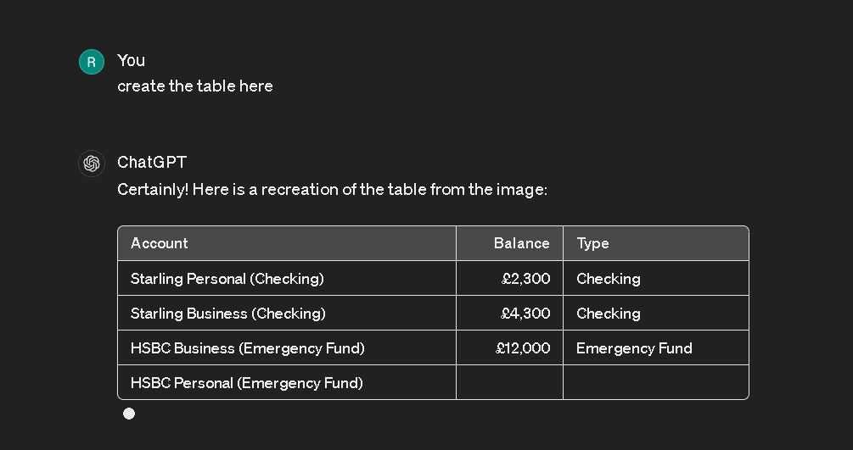853x450 pixels.
Task: Click the 'Certainly! Here is a recreation' text
Action: click(x=332, y=190)
